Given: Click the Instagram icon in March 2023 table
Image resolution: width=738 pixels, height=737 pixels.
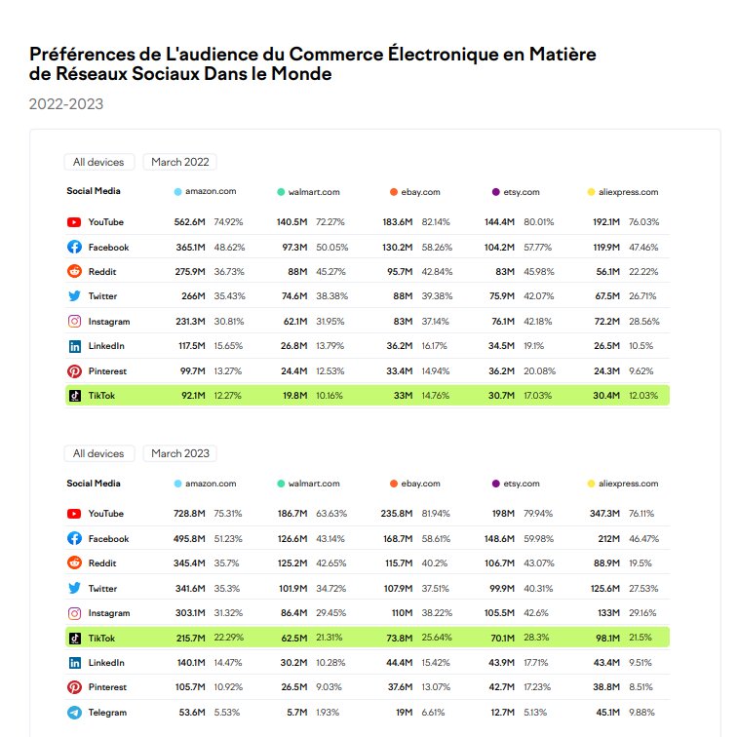Looking at the screenshot, I should tap(74, 613).
